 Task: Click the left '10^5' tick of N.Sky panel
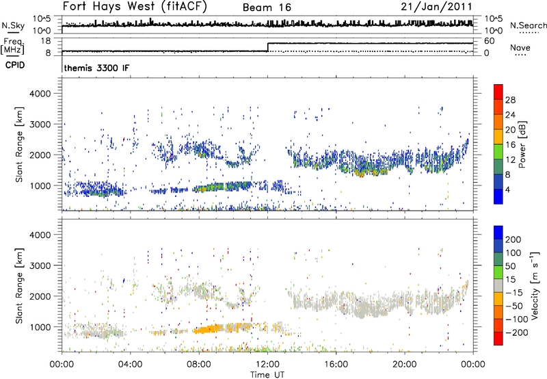[x=42, y=18]
